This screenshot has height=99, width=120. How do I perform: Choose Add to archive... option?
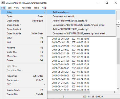[81, 12]
